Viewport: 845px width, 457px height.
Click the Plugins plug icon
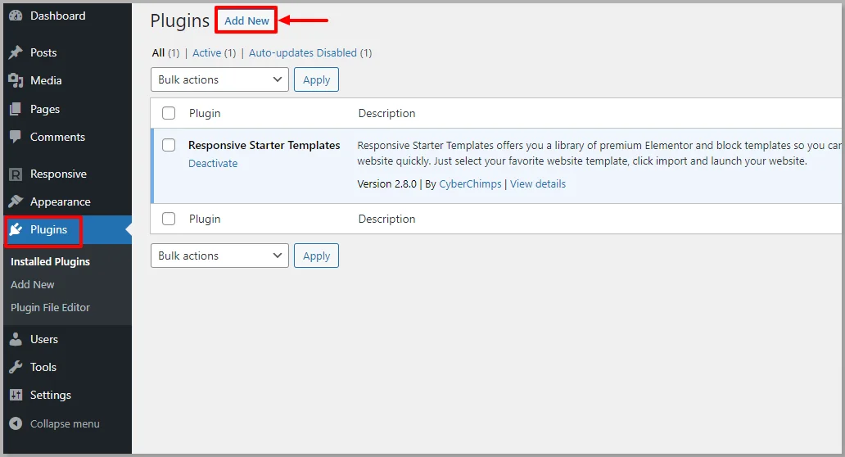(16, 229)
